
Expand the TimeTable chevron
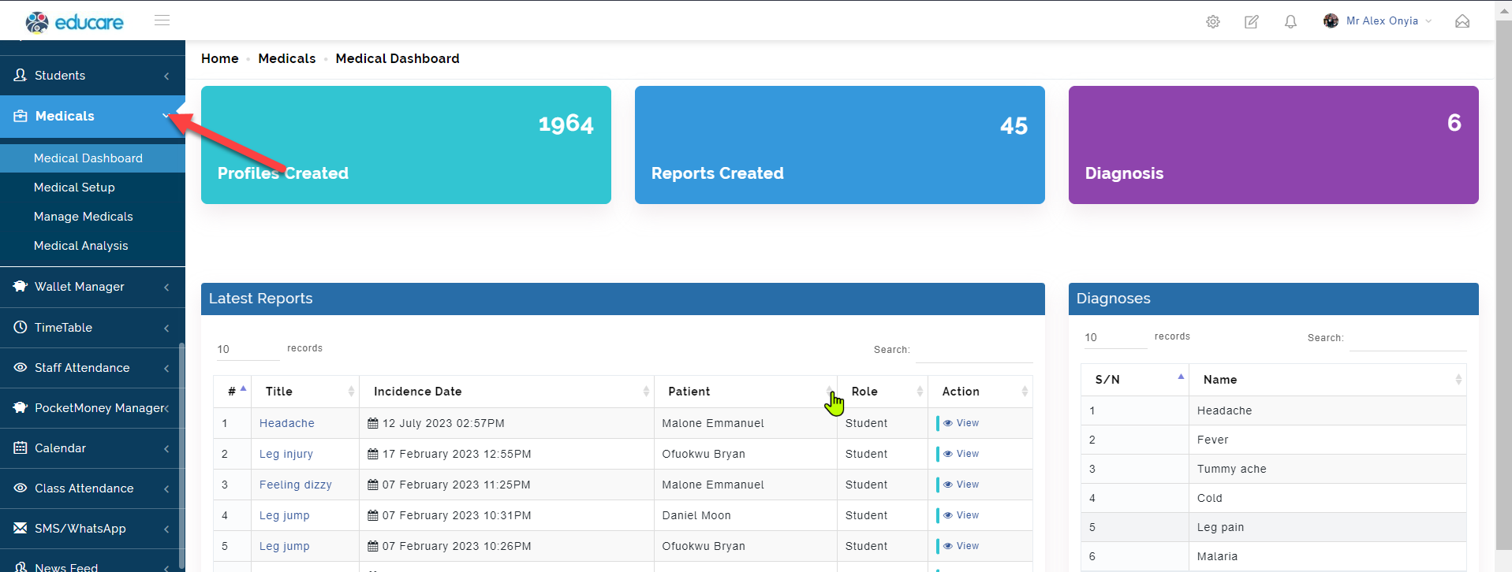pyautogui.click(x=166, y=328)
